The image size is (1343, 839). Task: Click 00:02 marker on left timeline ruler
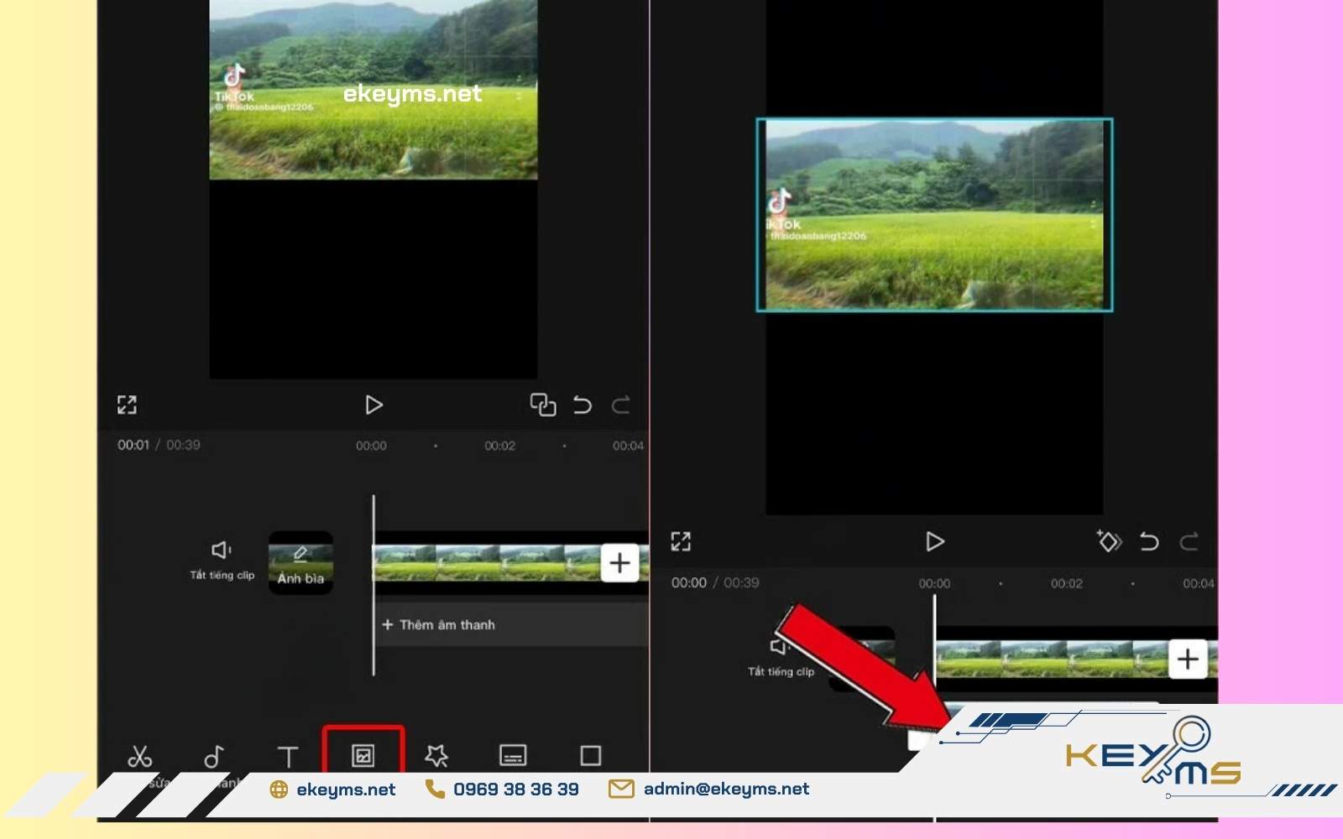point(499,446)
